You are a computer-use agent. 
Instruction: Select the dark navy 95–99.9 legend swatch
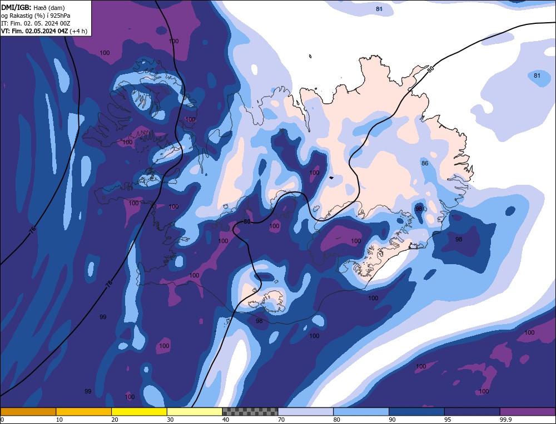pyautogui.click(x=472, y=412)
